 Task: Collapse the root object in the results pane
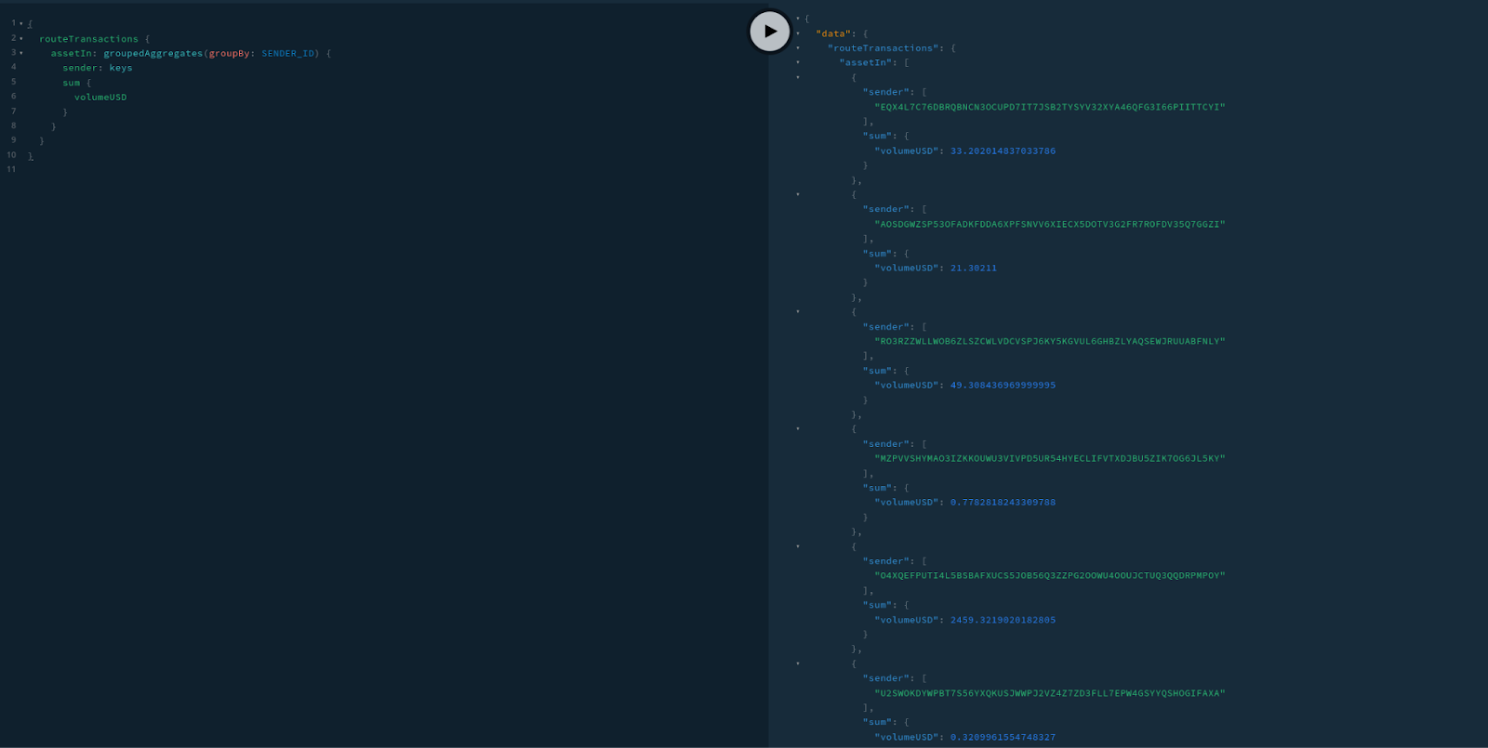798,19
